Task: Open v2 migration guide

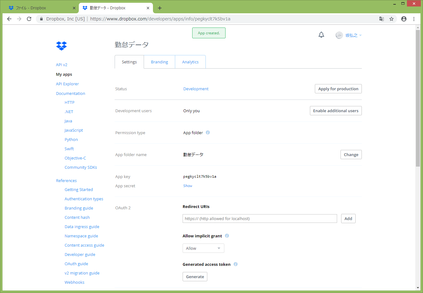Action: pos(82,273)
